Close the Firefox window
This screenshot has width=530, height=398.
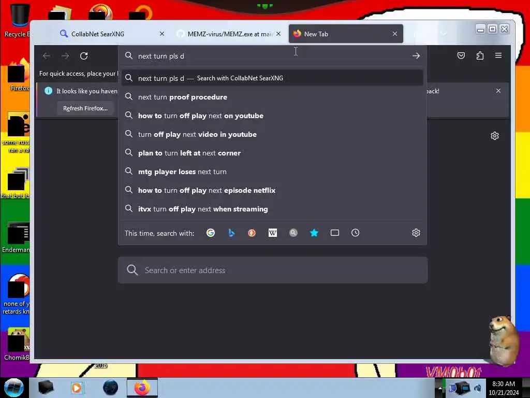point(504,30)
